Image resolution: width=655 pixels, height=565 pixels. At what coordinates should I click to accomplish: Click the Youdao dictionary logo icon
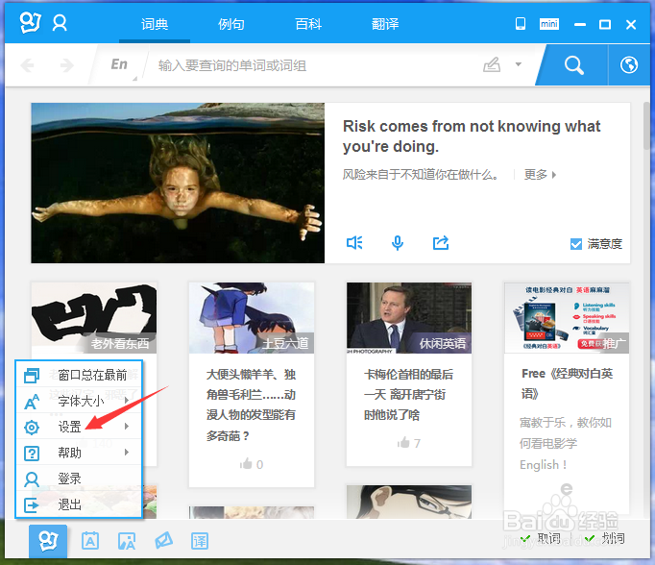click(x=31, y=22)
